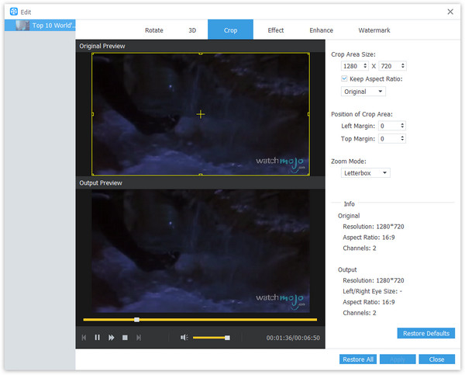Click the video progress slider handle
465x375 pixels.
click(136, 320)
